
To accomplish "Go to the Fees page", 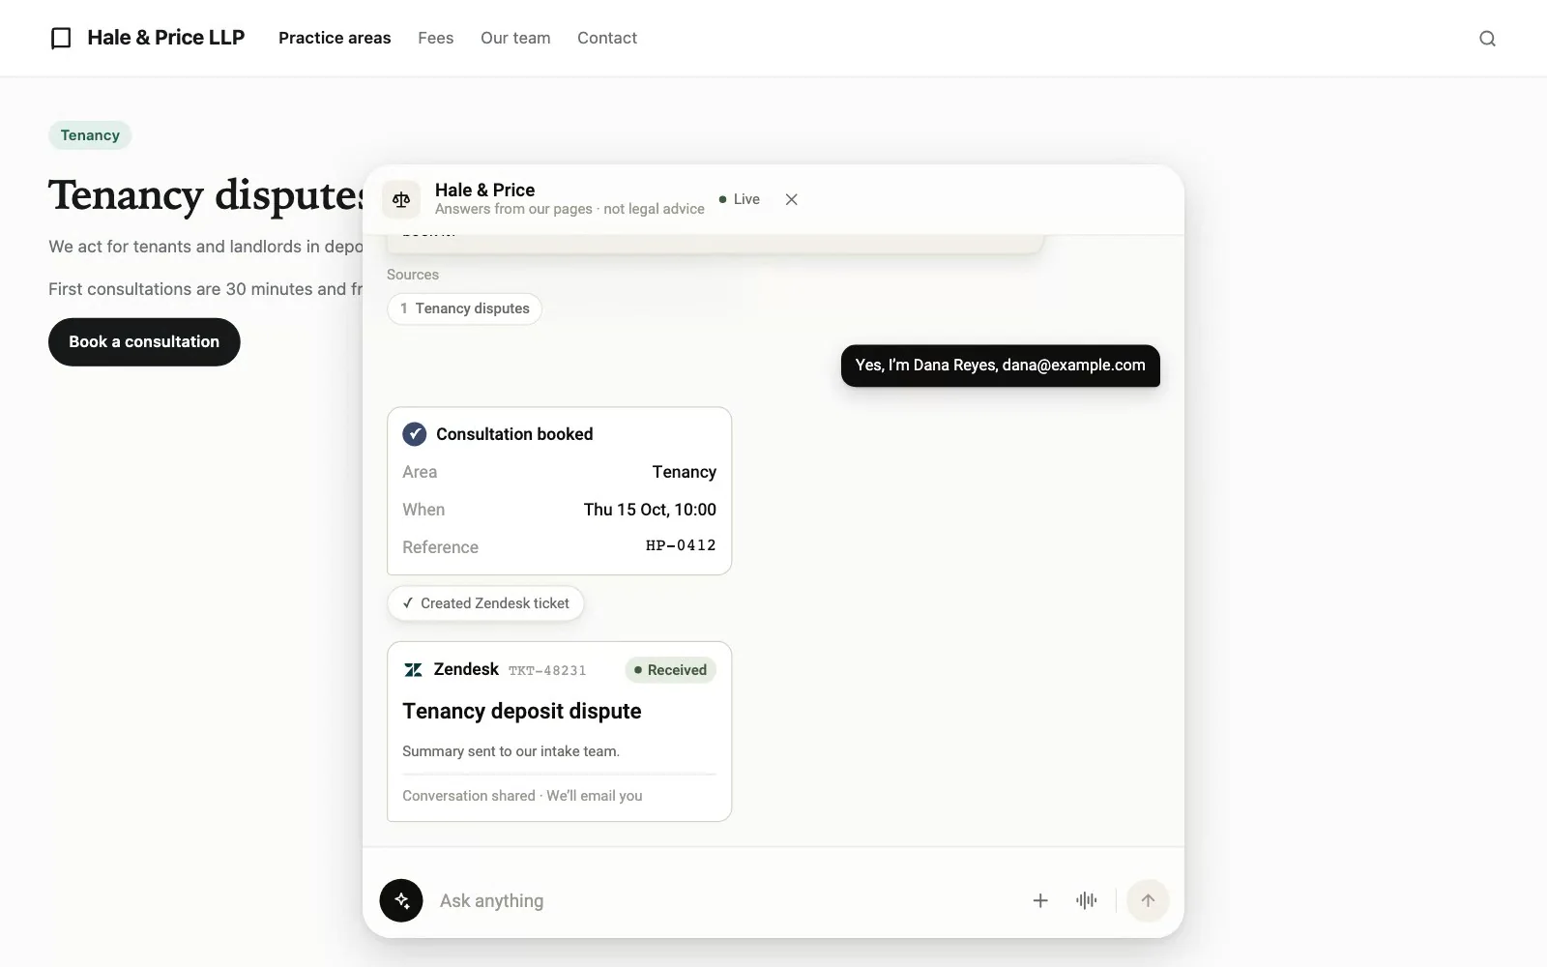I will [435, 38].
